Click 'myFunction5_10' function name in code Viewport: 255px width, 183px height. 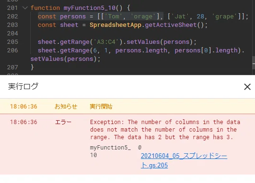(90, 8)
